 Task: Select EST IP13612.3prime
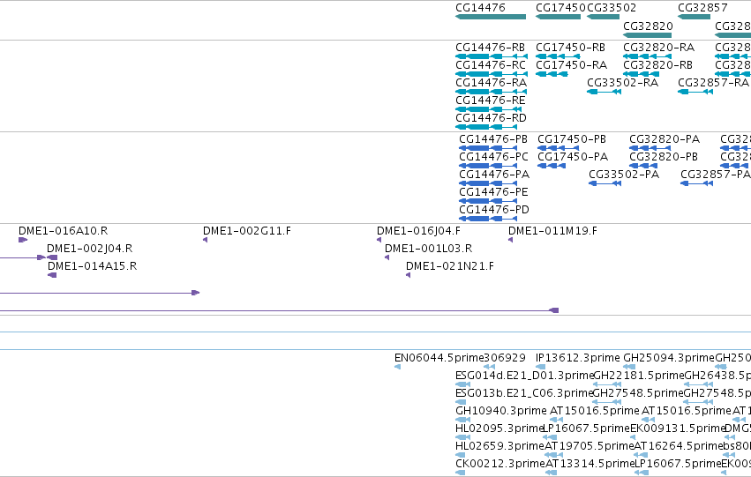[x=578, y=358]
